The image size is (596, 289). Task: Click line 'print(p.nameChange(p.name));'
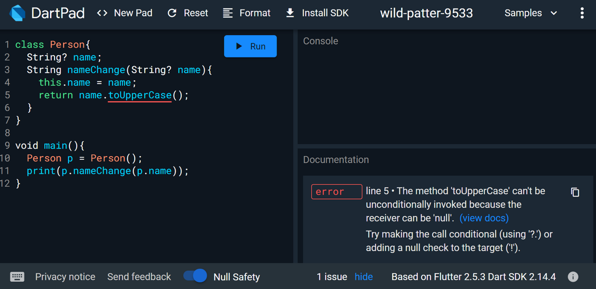108,171
